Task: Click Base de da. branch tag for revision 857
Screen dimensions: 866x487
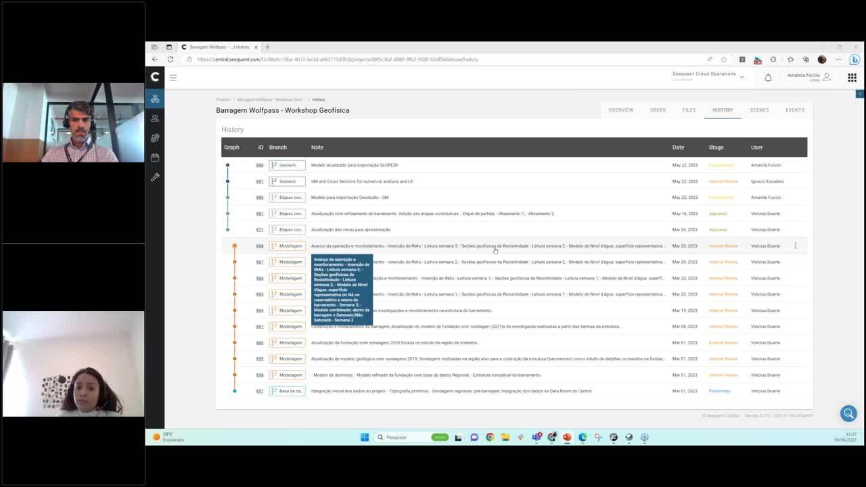Action: tap(287, 391)
